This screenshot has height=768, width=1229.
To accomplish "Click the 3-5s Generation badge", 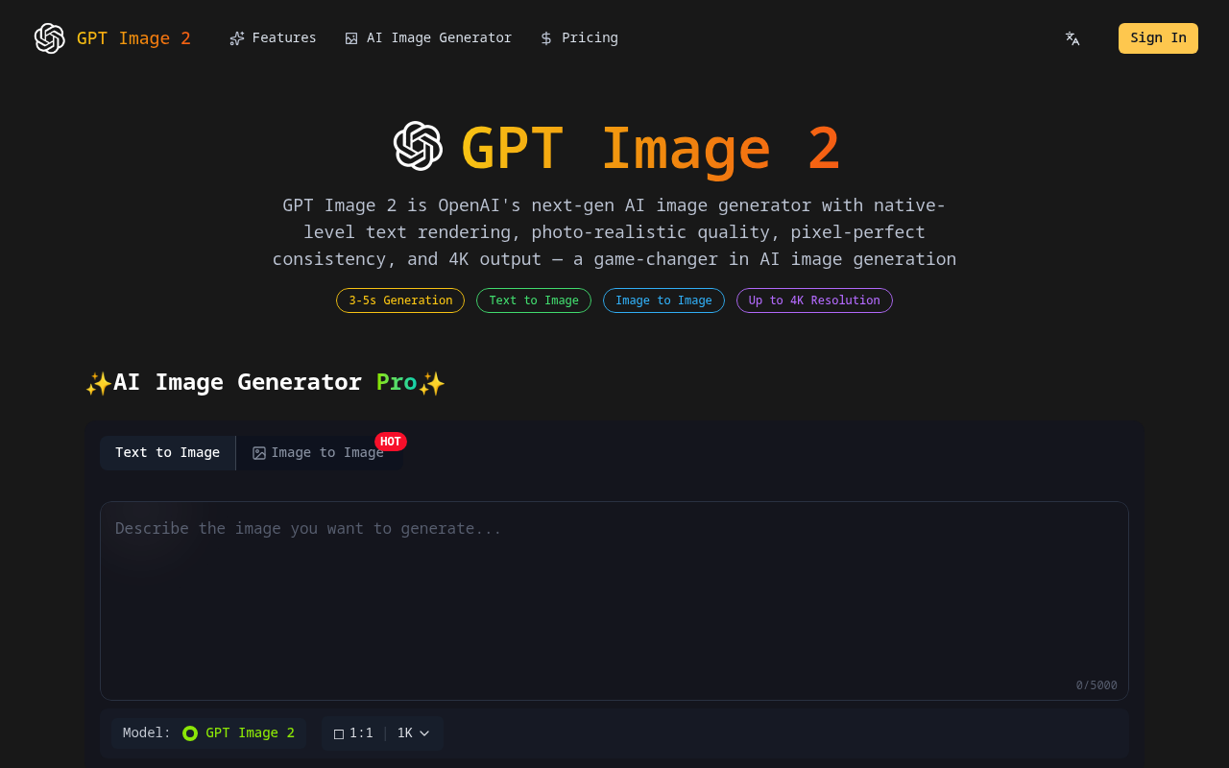I will tap(399, 300).
